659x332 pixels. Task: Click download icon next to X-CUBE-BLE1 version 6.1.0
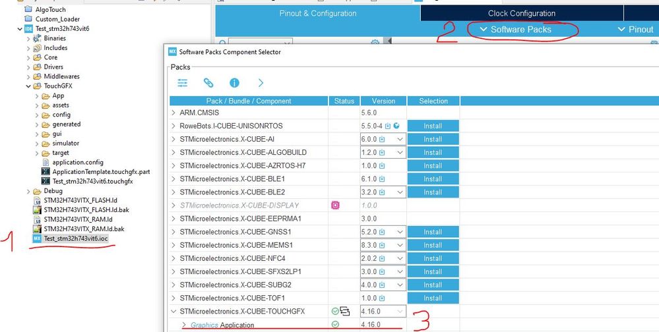(382, 179)
